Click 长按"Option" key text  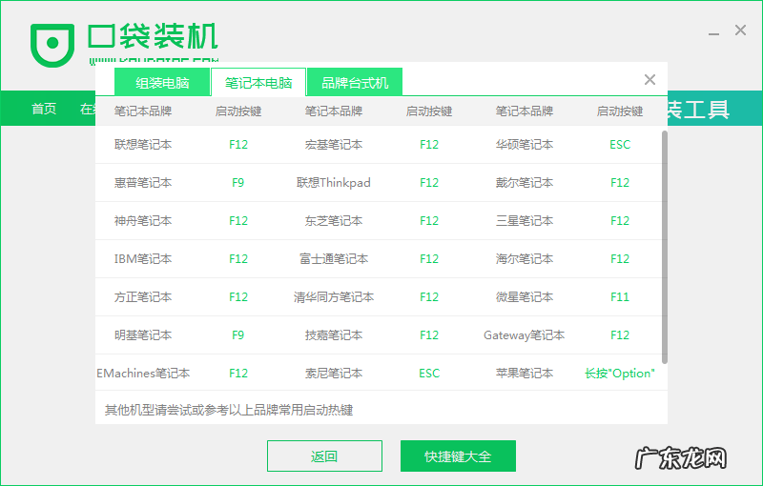pos(620,373)
